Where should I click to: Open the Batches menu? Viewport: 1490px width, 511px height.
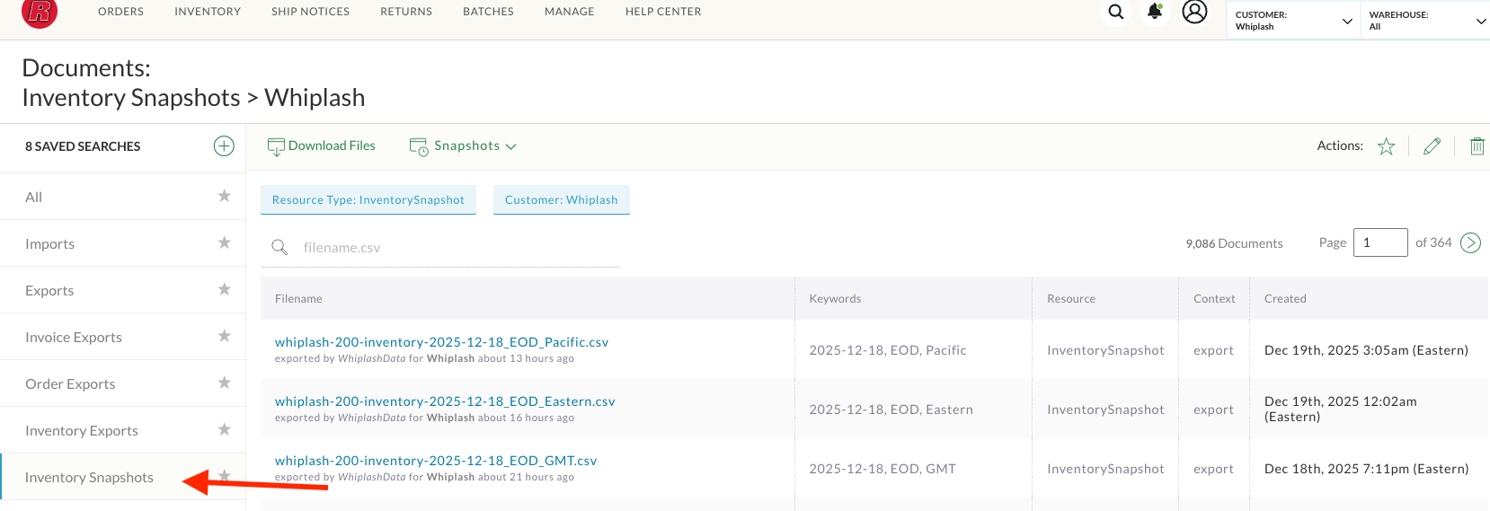point(488,12)
